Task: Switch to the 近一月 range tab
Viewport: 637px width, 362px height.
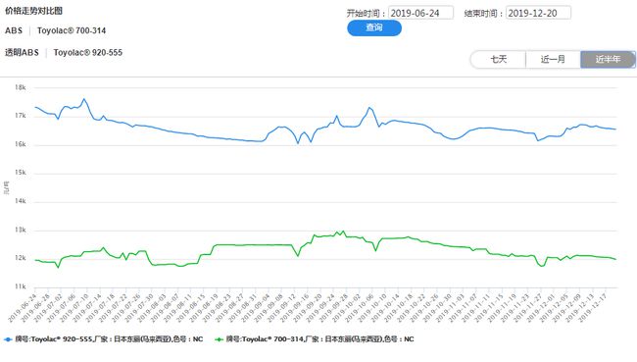Action: point(553,60)
